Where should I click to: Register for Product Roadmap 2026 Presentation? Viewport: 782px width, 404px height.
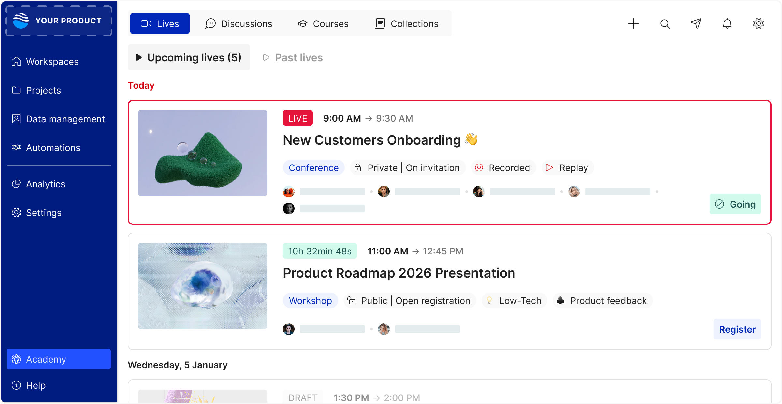tap(737, 329)
